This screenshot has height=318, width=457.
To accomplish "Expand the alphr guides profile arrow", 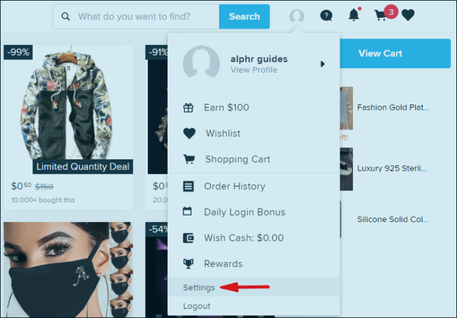I will (x=323, y=63).
